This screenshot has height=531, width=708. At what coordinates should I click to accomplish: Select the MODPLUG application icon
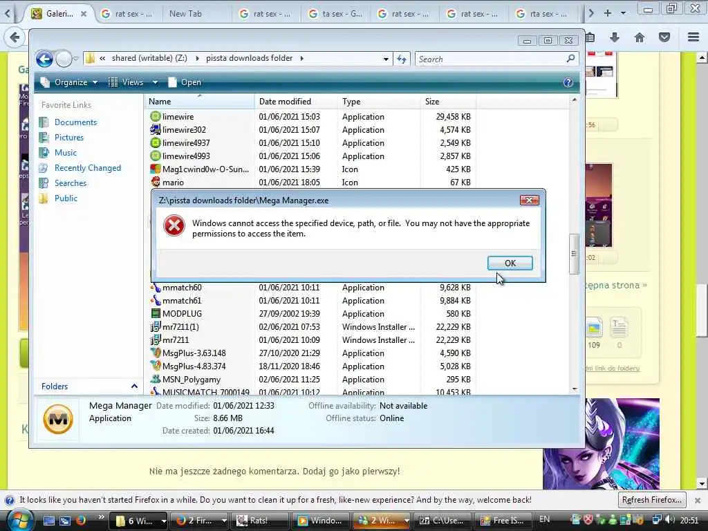(x=156, y=313)
